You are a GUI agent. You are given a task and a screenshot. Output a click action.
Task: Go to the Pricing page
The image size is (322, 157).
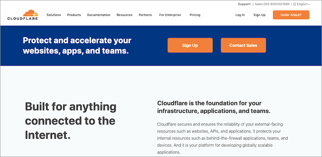195,15
